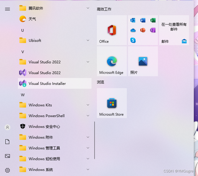Open OneDrive icon in Office group tile
This screenshot has width=198, height=176.
(x=133, y=30)
